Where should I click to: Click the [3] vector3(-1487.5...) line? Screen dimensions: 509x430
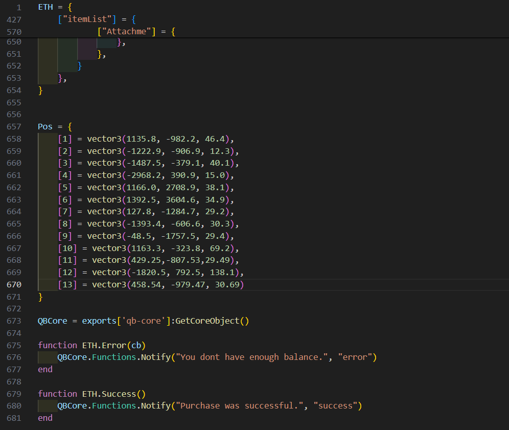(x=148, y=163)
